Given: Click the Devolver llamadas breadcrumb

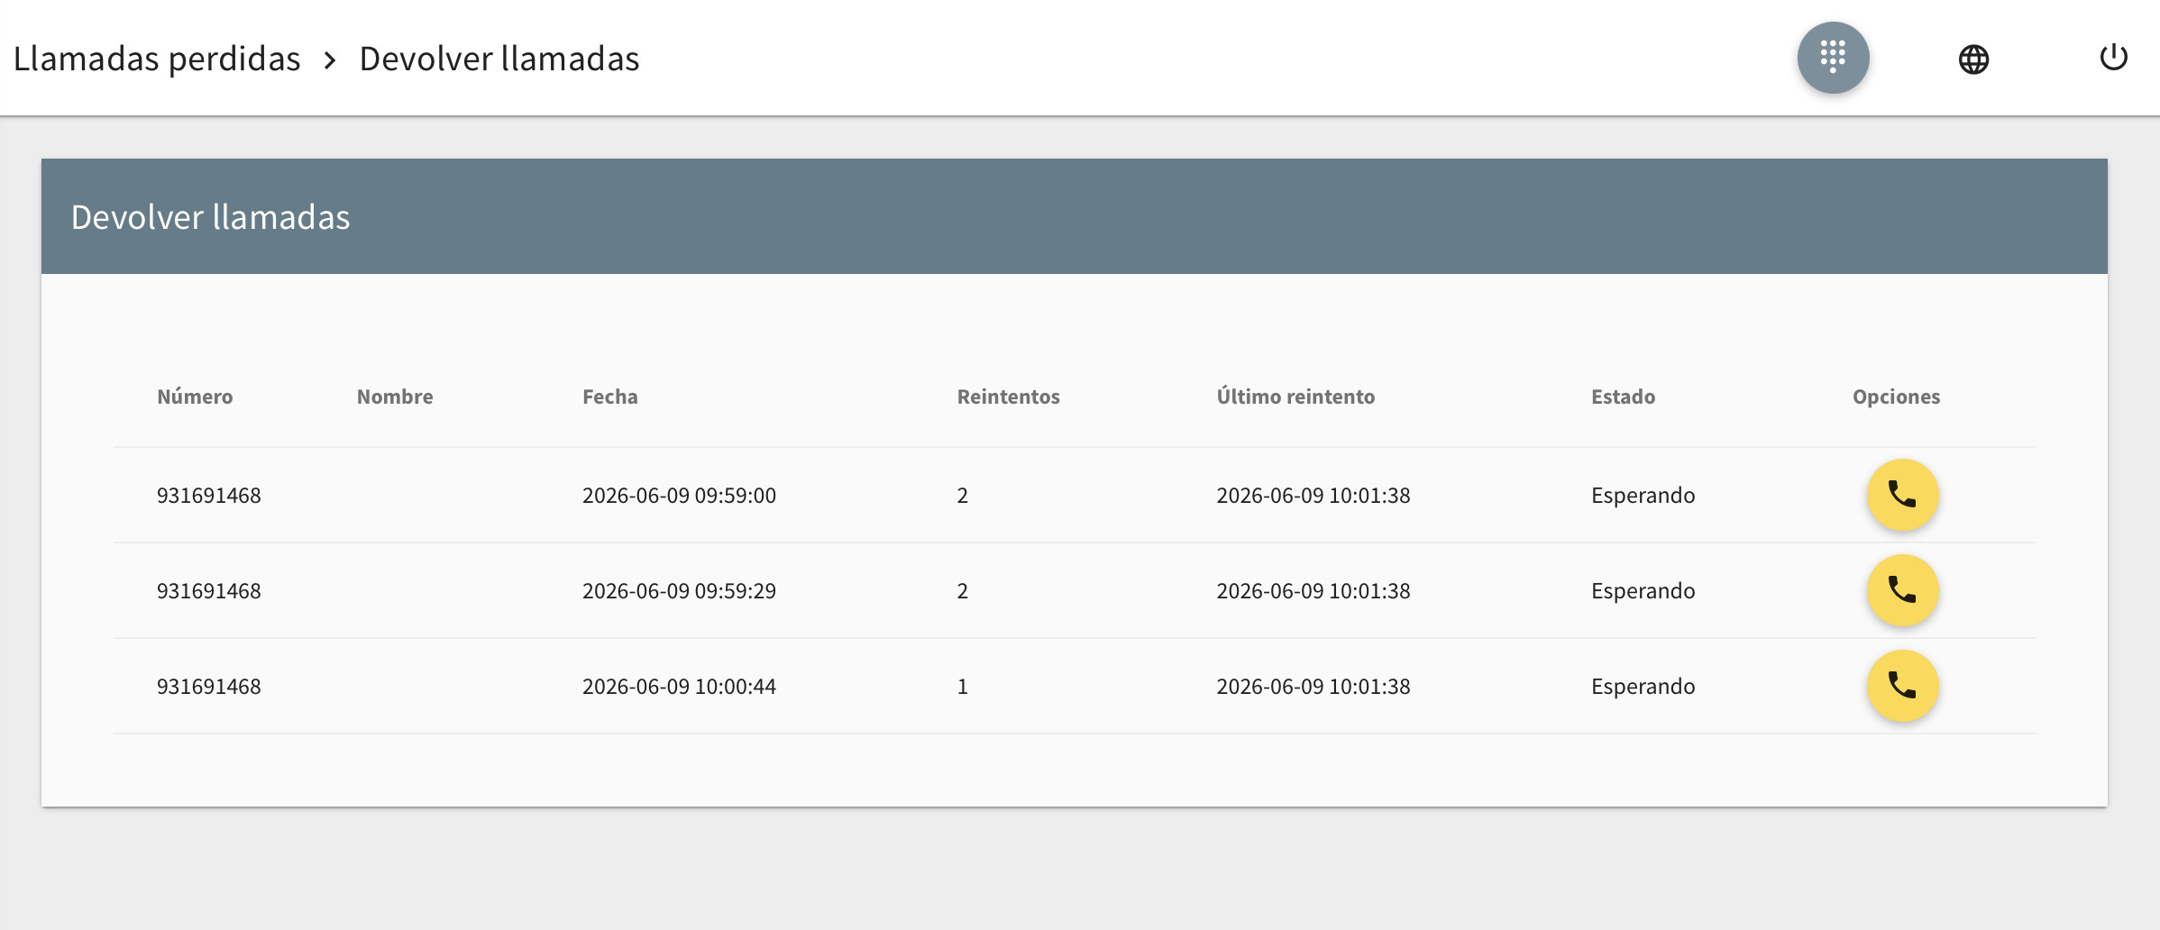Looking at the screenshot, I should (499, 59).
